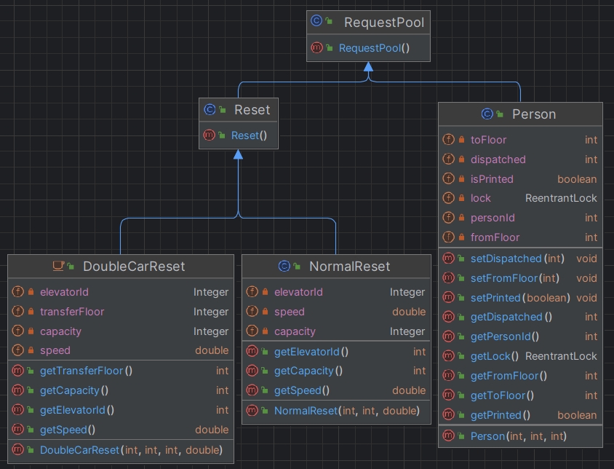Click method icon beside getPersonId()

(x=448, y=336)
